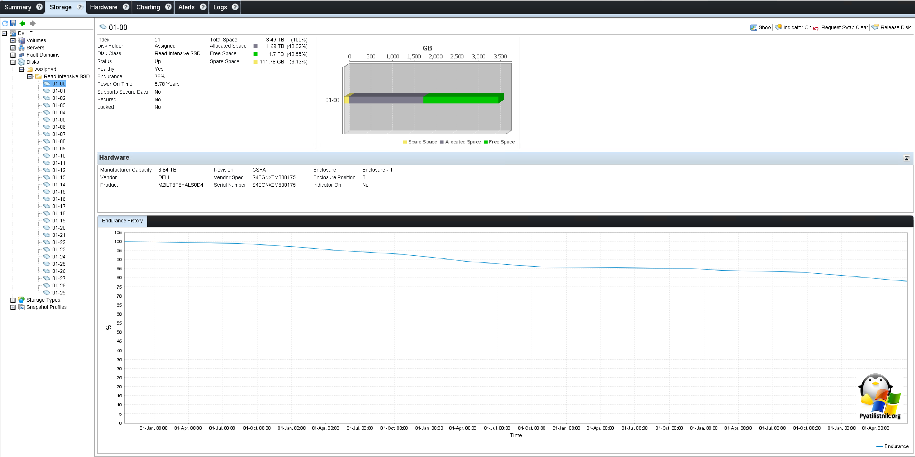
Task: Click the Release Disk label
Action: pyautogui.click(x=896, y=27)
